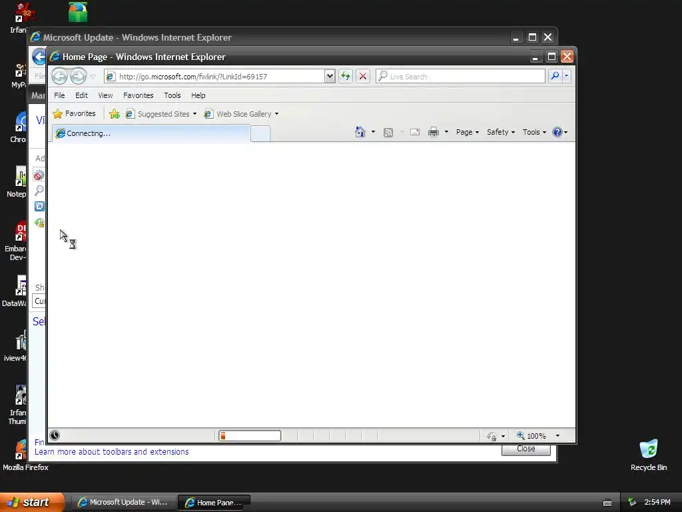The height and width of the screenshot is (512, 682).
Task: Click the page loading progress bar
Action: click(x=250, y=435)
